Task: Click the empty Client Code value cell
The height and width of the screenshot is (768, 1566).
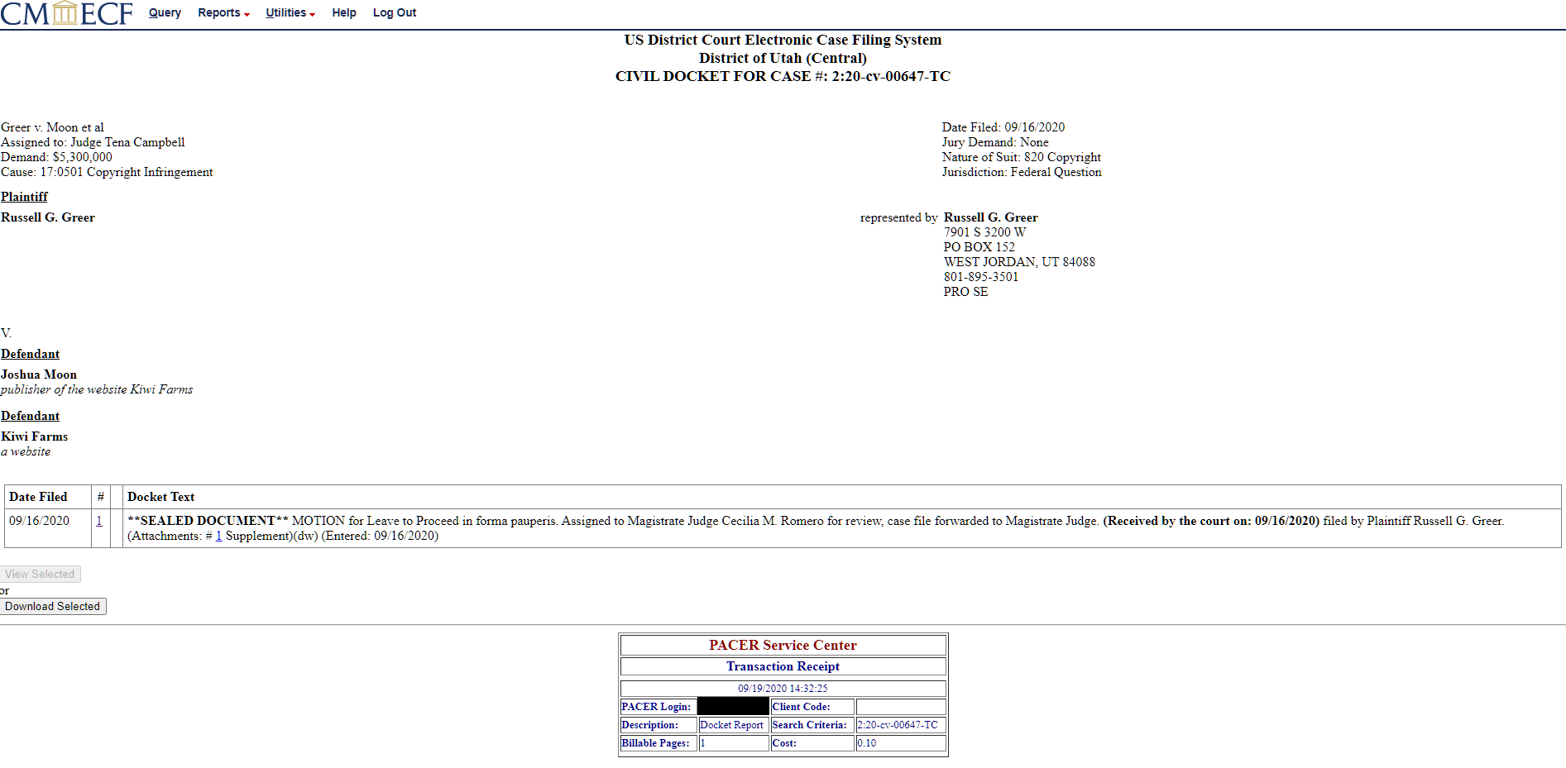Action: [x=901, y=707]
